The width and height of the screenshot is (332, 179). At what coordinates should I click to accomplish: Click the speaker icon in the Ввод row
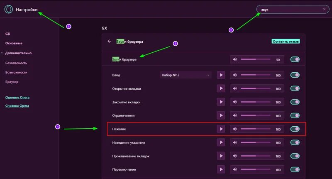tap(235, 75)
